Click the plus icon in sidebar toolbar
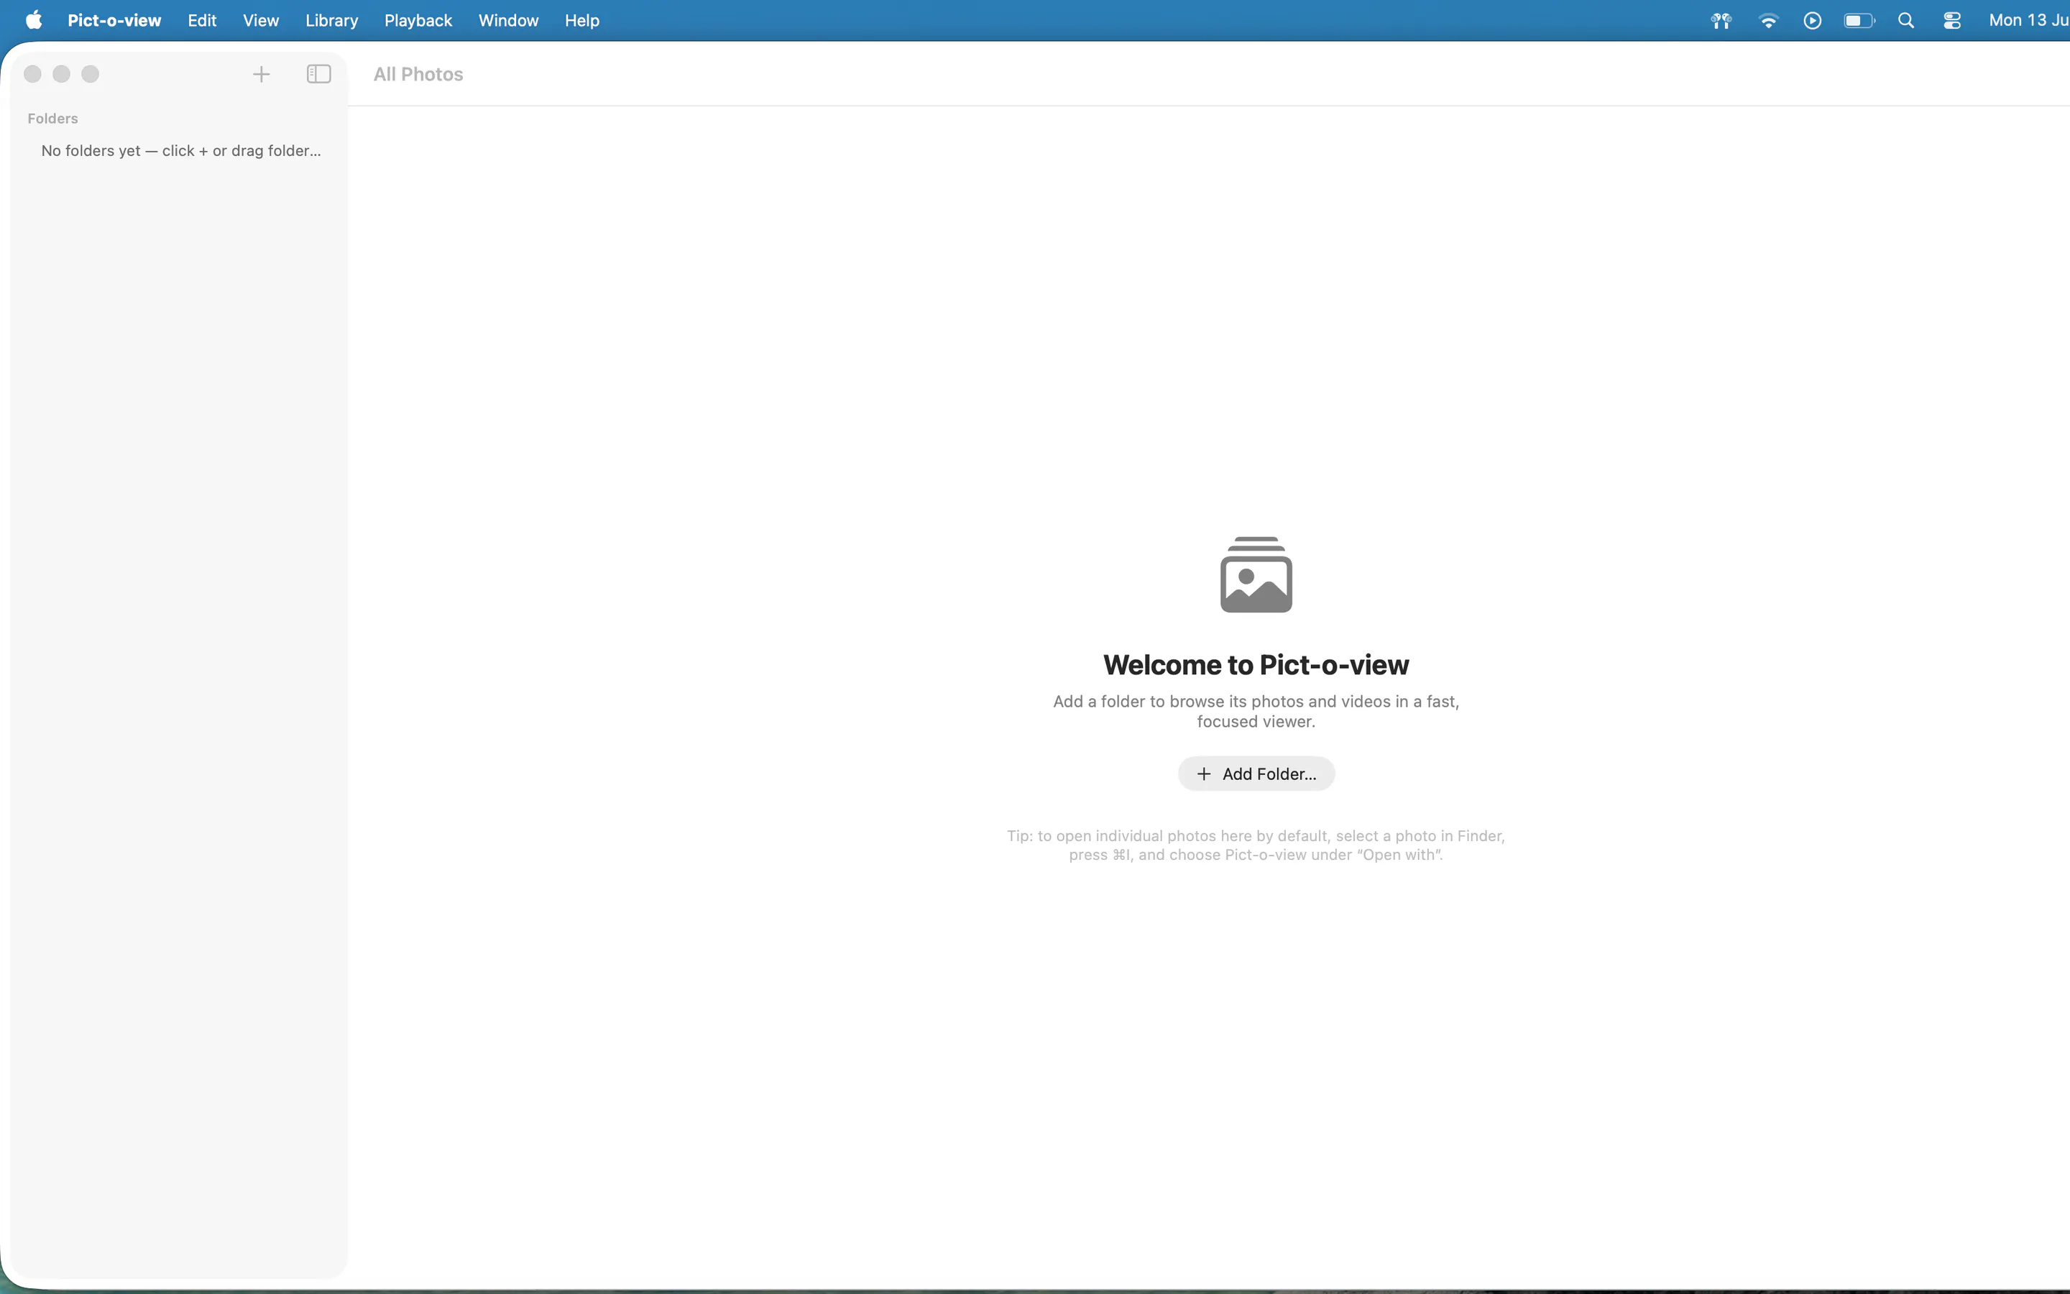 pos(261,75)
